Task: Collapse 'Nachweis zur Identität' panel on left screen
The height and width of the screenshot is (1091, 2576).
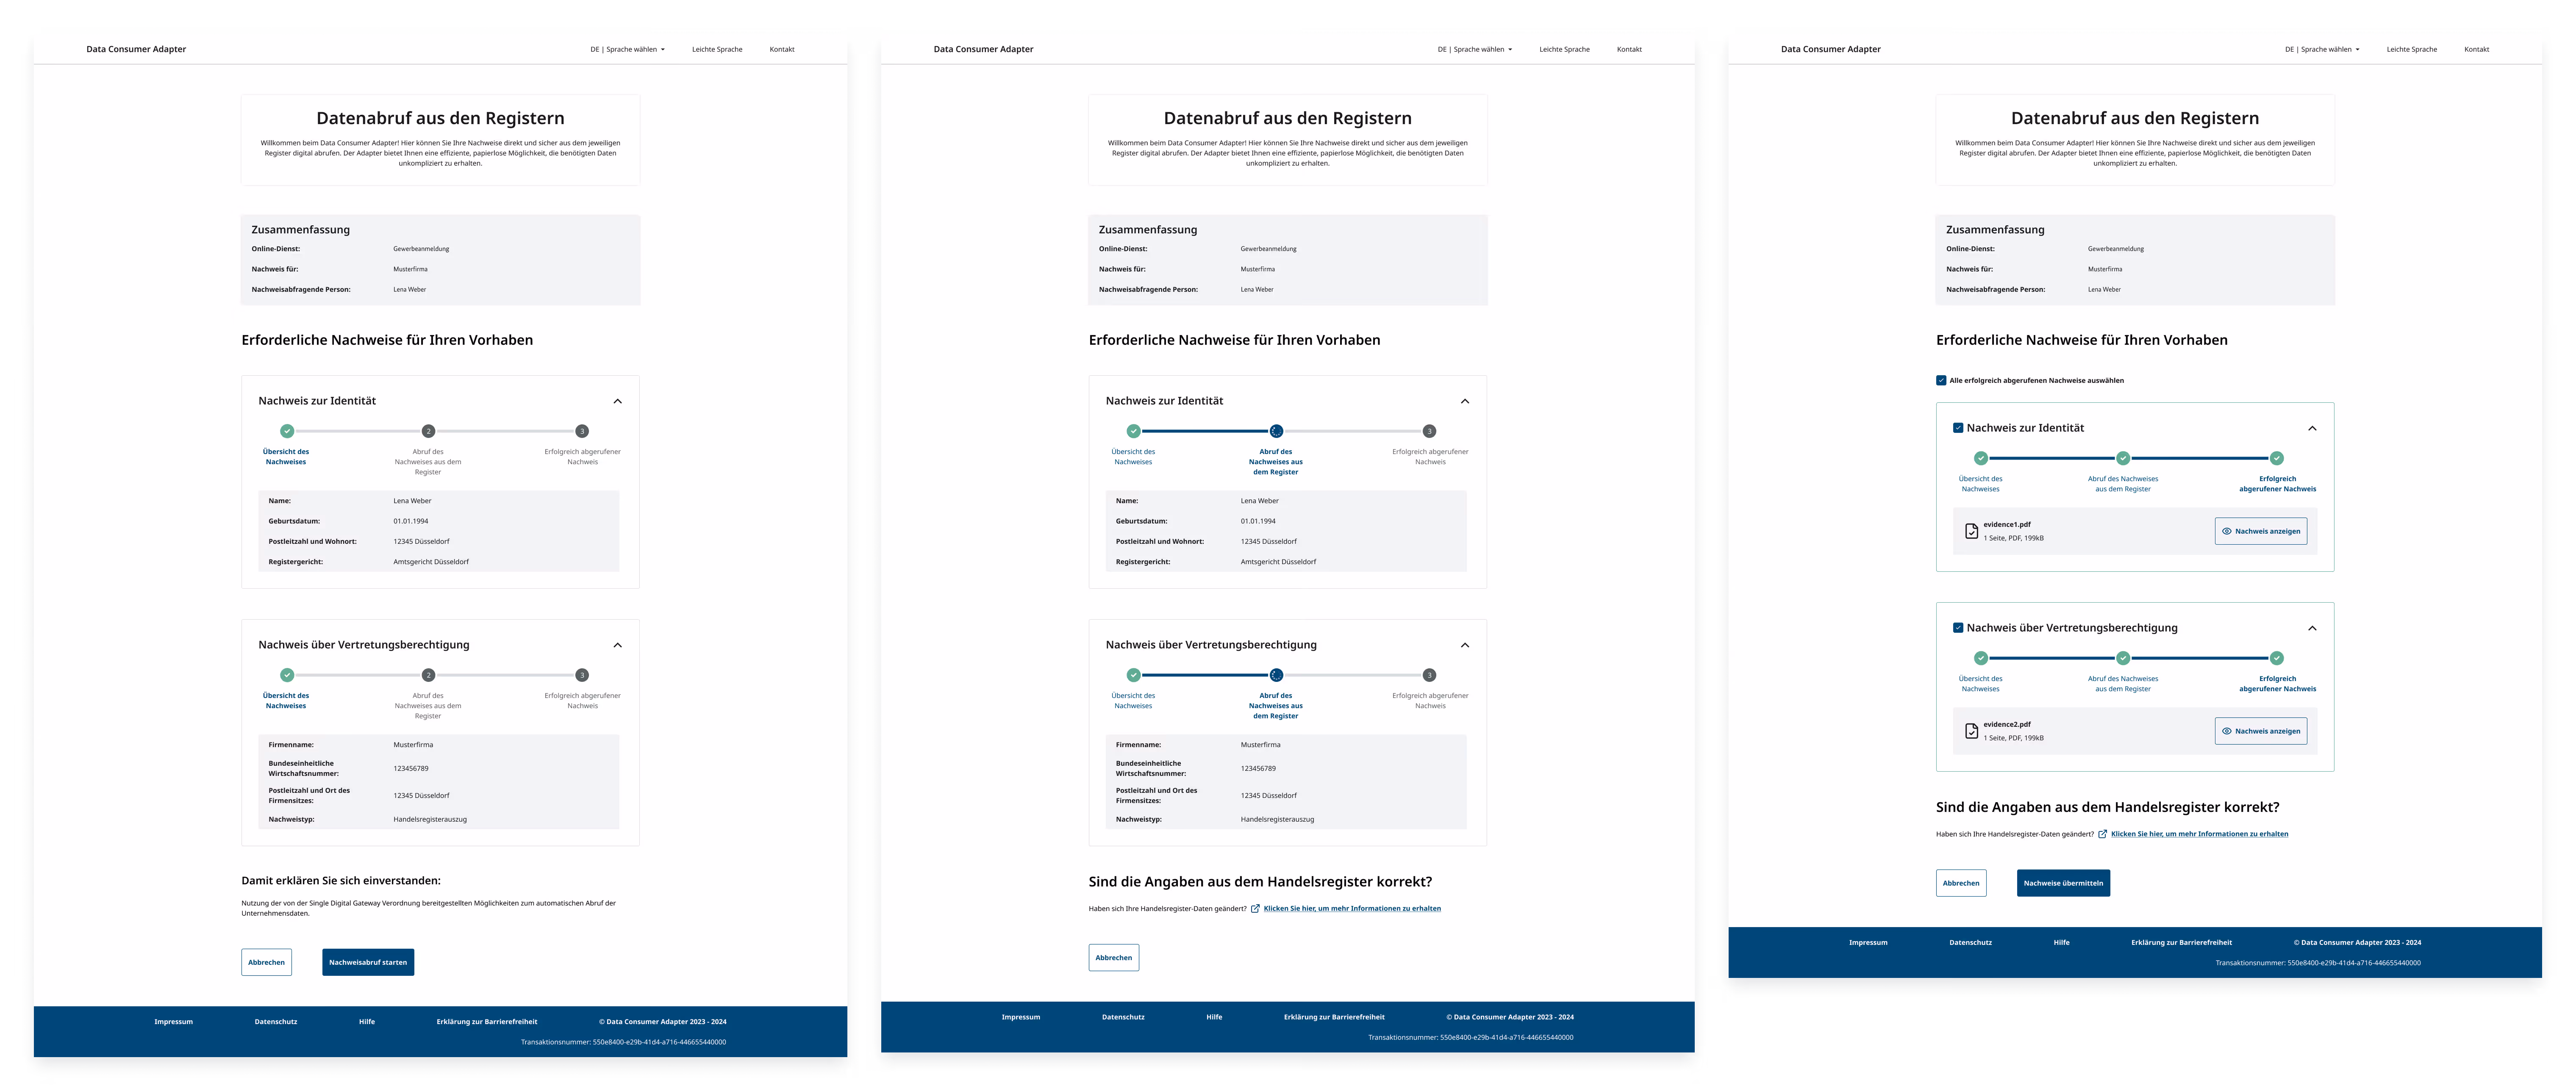Action: pos(617,401)
